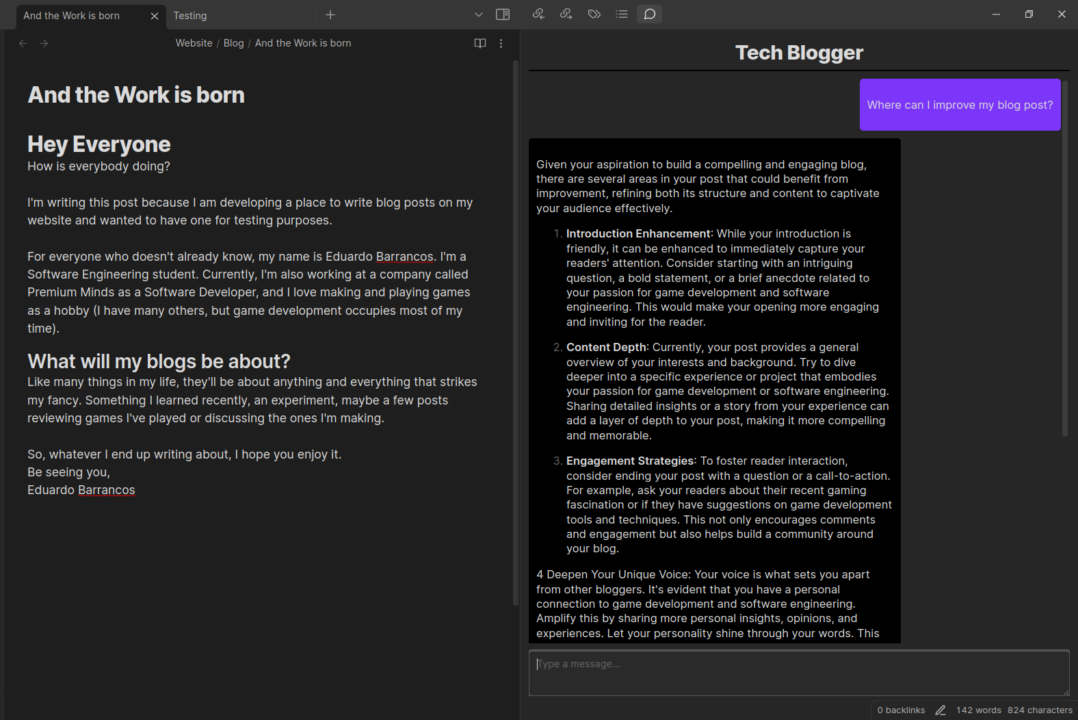Click the misspelled 'Barrancos' signature word

pos(107,490)
